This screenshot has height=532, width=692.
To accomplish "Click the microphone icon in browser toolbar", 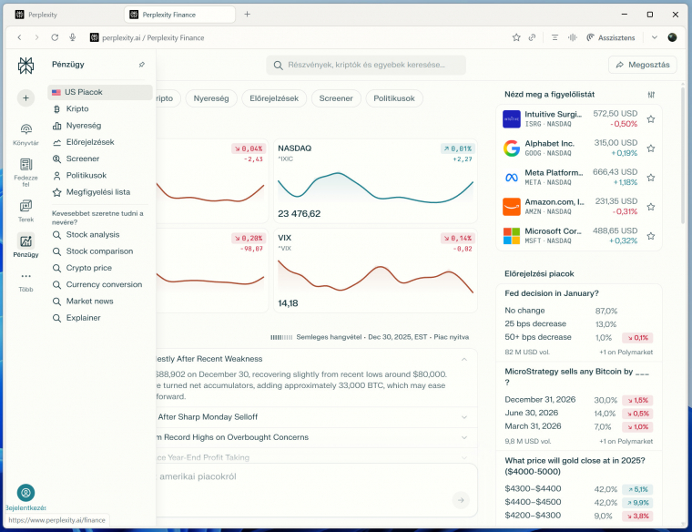I will pos(72,37).
